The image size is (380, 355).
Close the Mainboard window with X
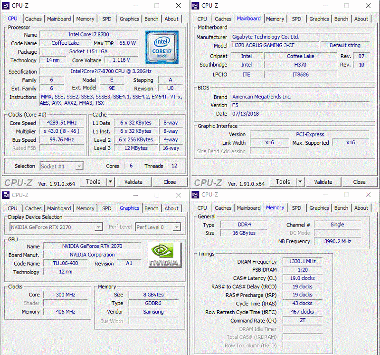(x=368, y=6)
